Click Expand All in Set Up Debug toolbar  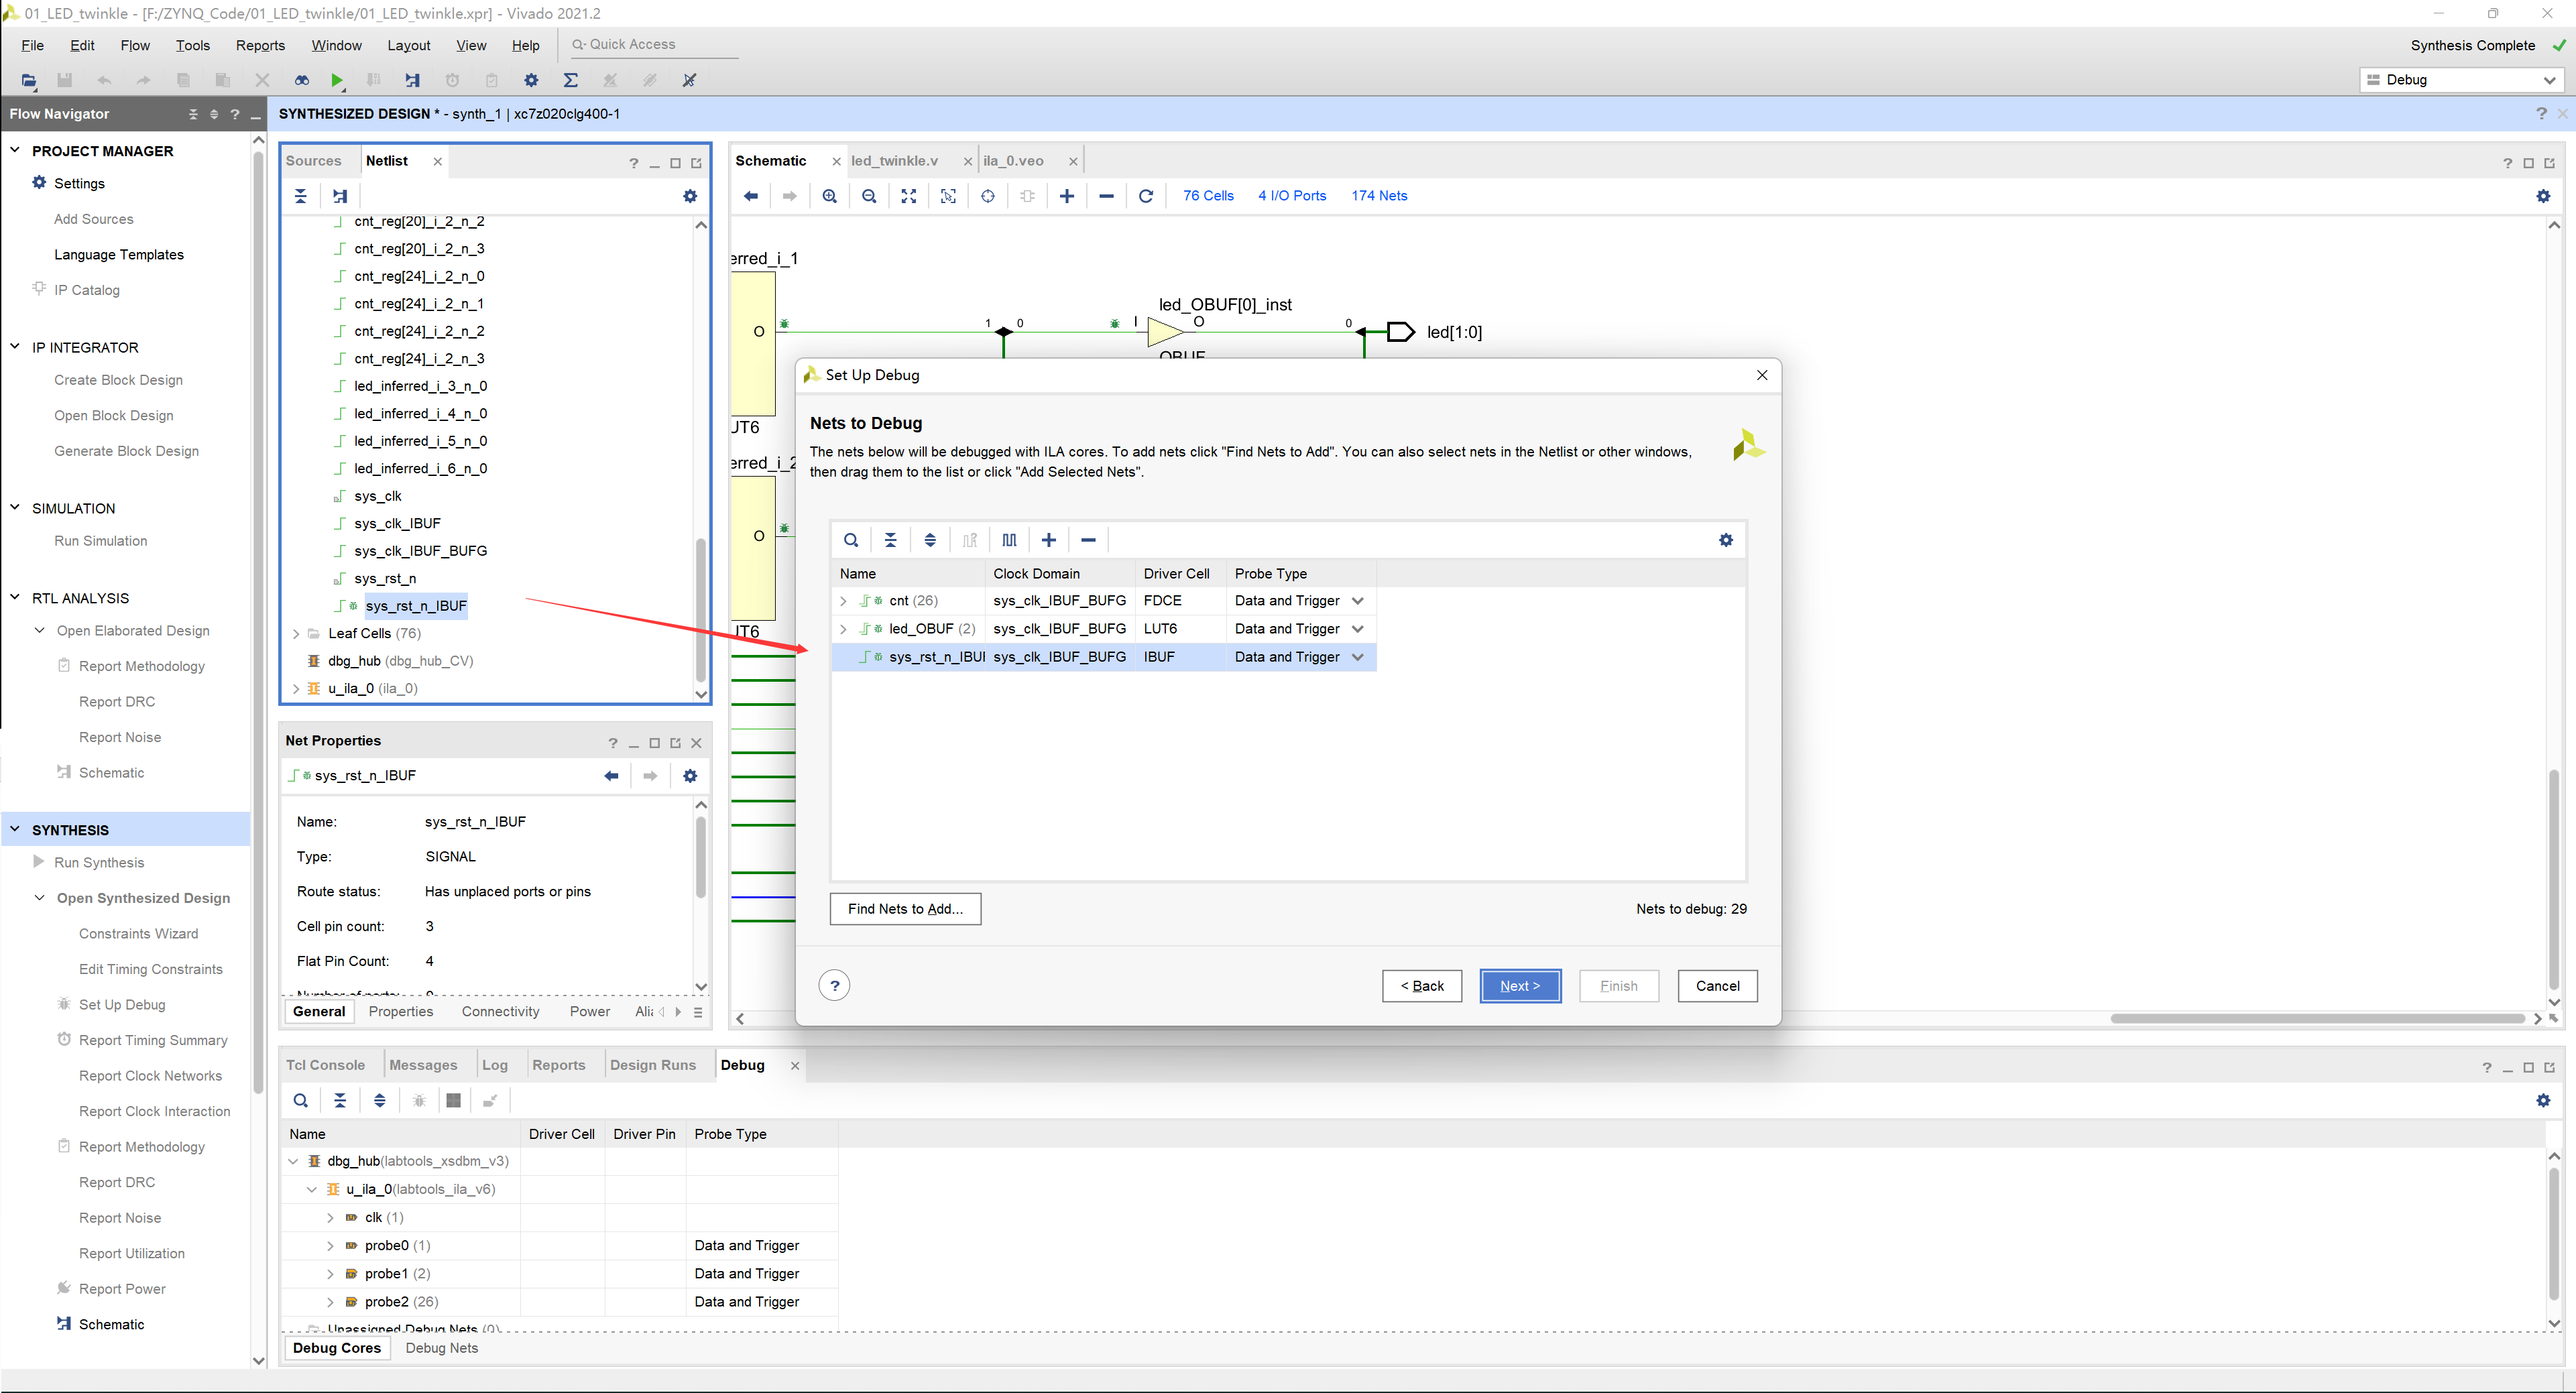pos(930,540)
